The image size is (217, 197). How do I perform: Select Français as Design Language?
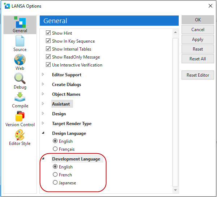[x=55, y=149]
